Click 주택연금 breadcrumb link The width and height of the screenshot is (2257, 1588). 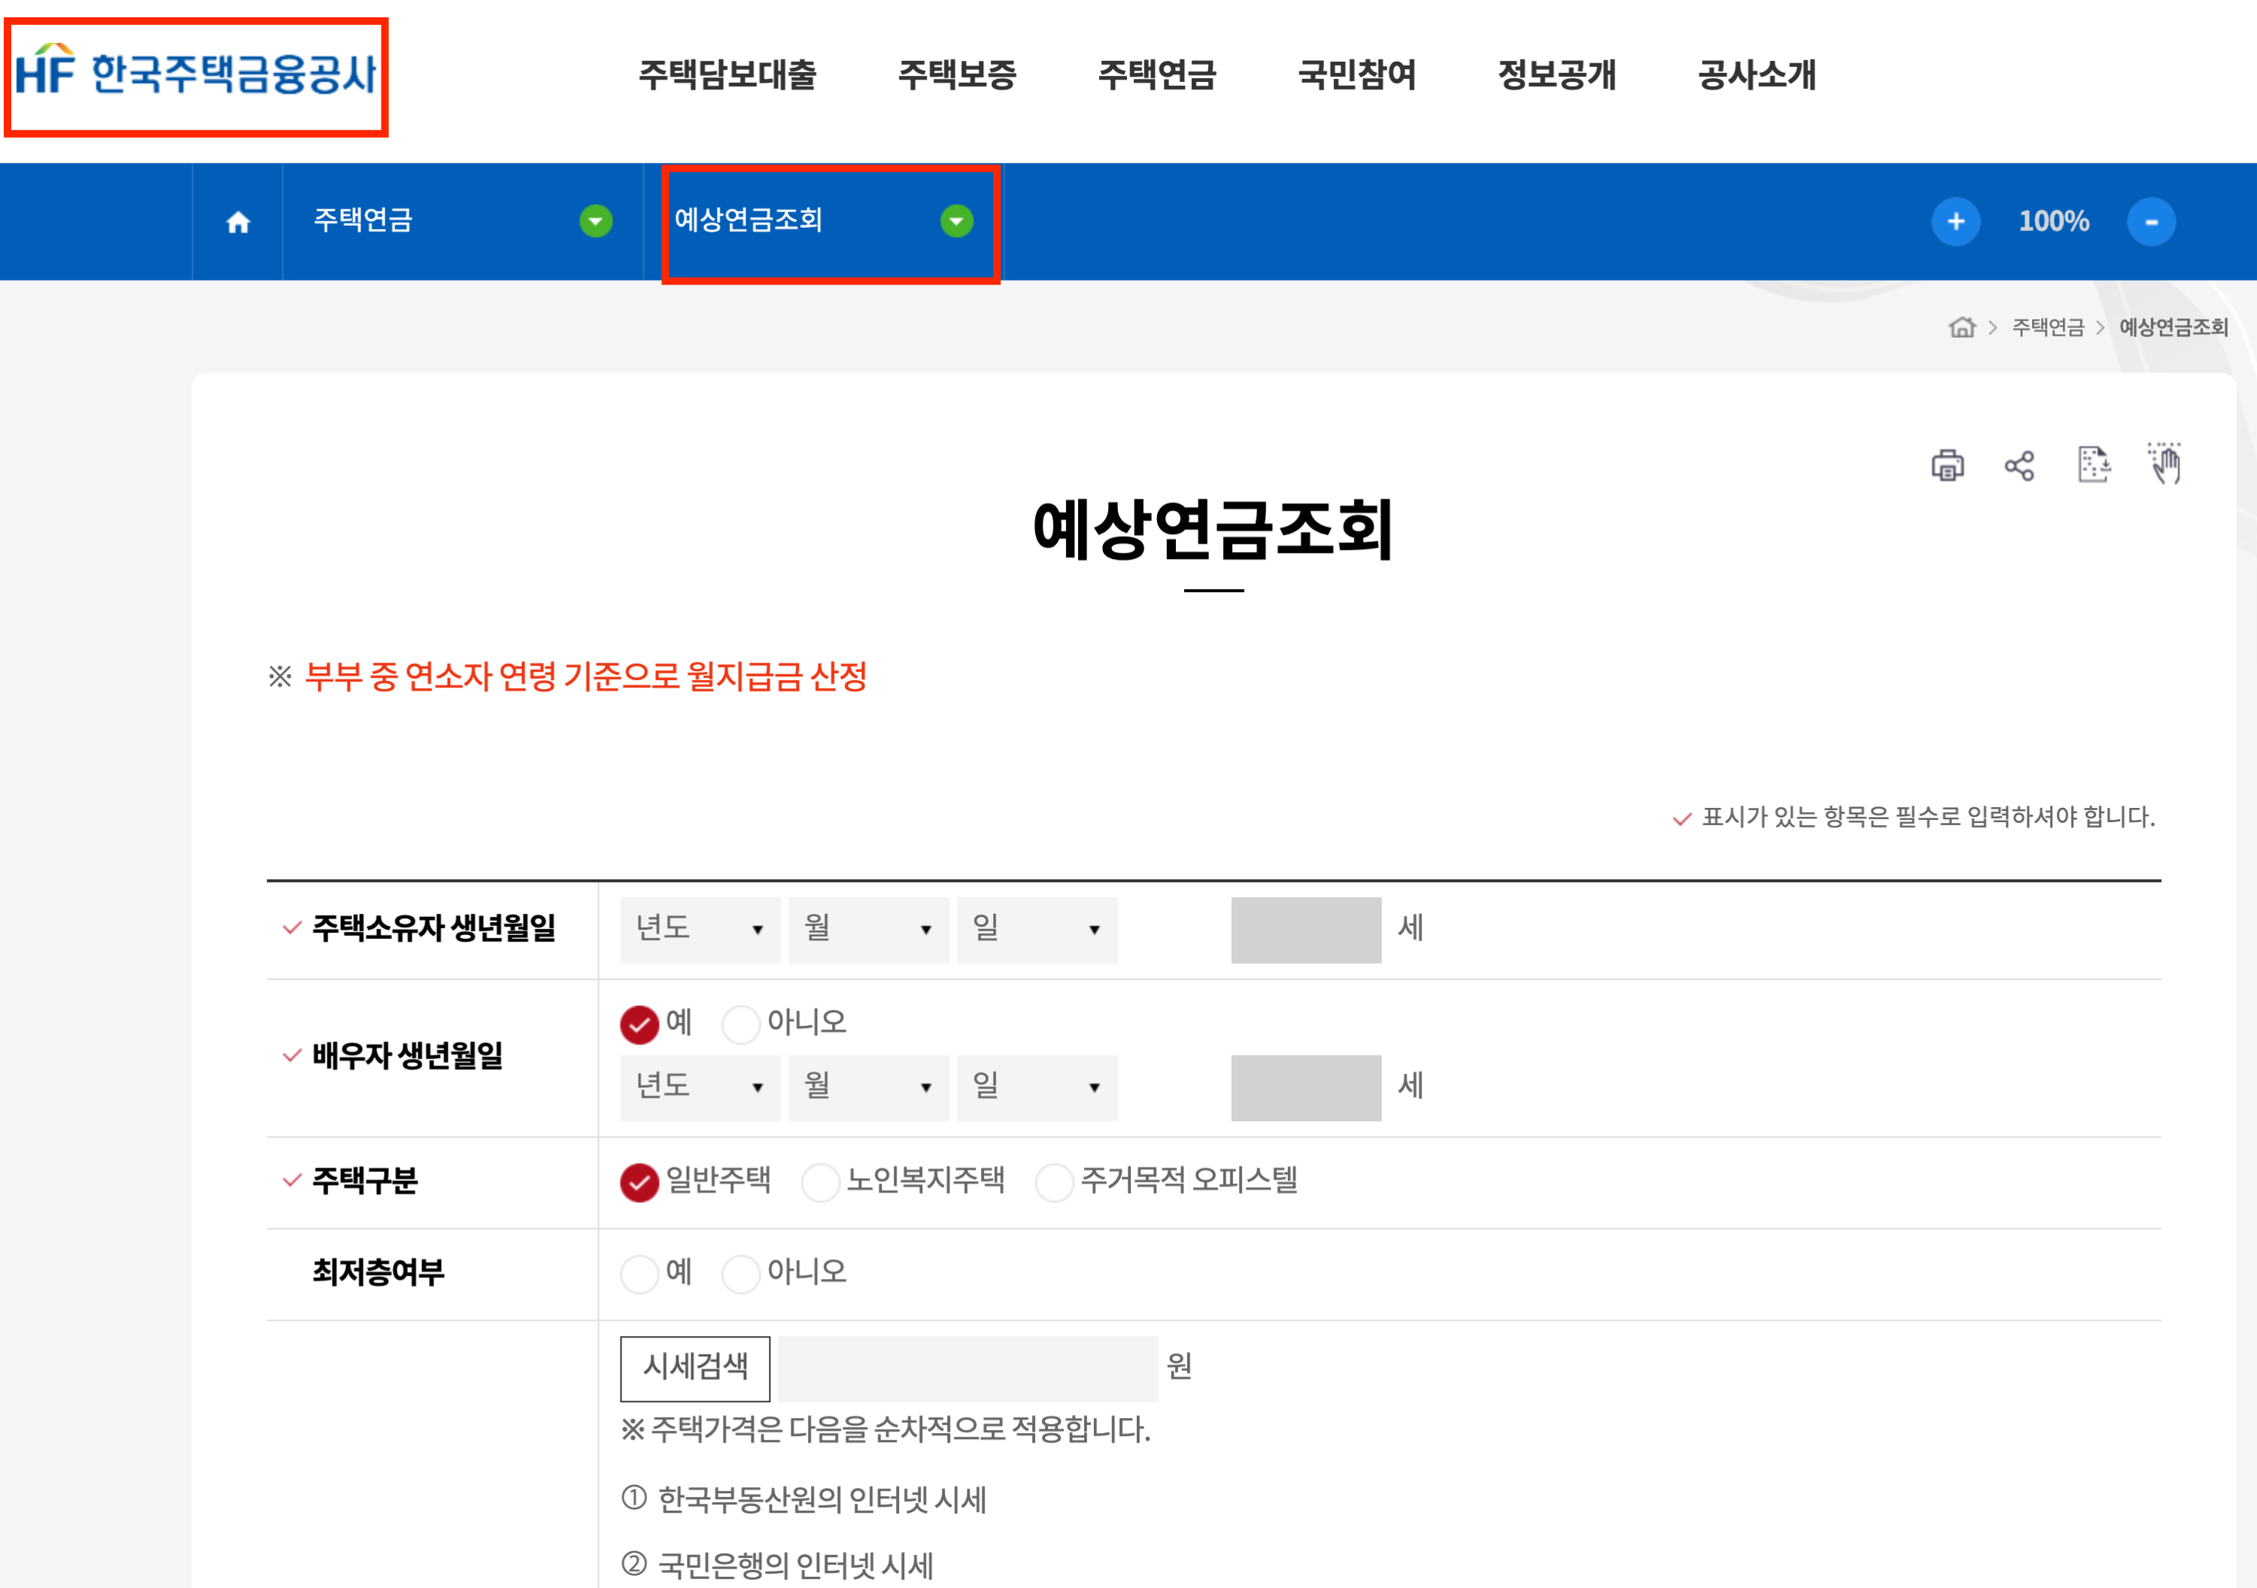pyautogui.click(x=2048, y=327)
